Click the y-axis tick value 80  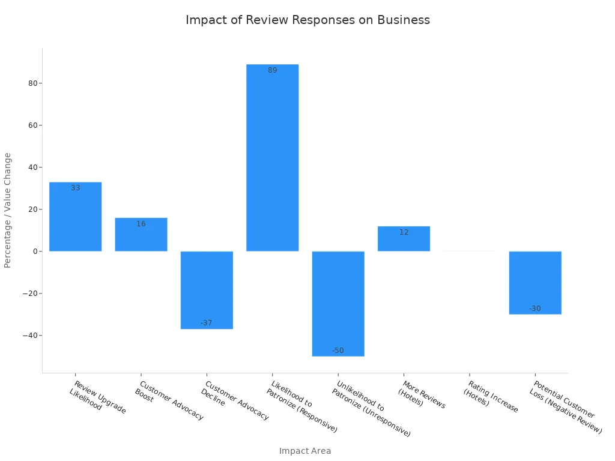coord(33,83)
